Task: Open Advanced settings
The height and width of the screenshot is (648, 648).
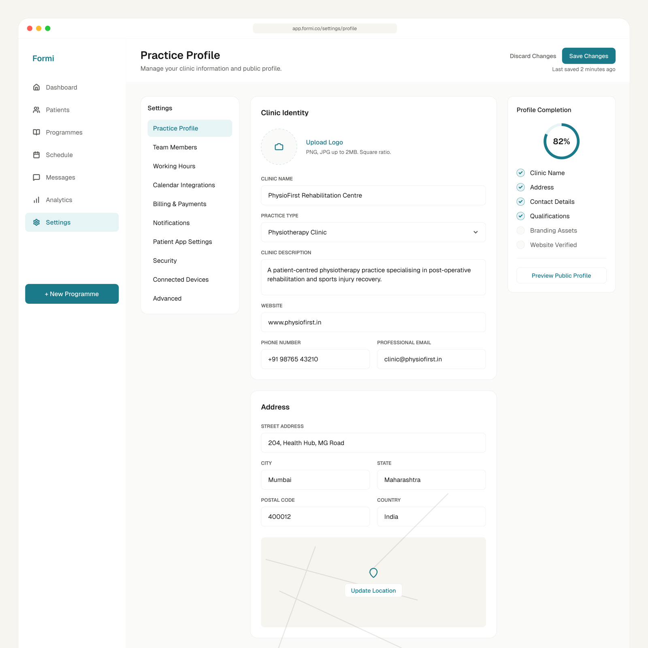Action: [190, 298]
